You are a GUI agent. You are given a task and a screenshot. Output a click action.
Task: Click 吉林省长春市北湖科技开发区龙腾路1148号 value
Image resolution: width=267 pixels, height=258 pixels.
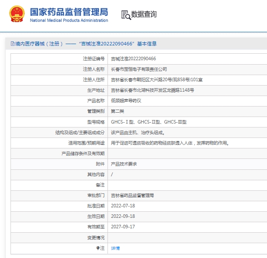click(153, 90)
